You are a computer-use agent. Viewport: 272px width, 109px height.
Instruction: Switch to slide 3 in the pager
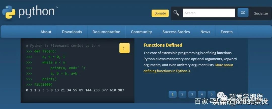coord(192,94)
